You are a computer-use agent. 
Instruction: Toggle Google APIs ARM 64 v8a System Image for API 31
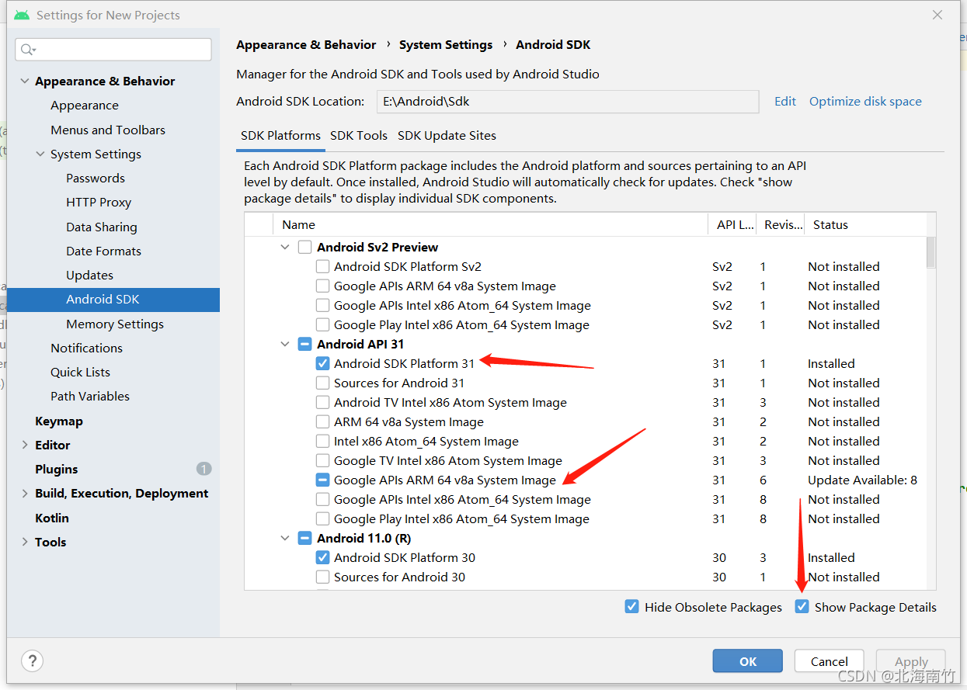click(322, 480)
